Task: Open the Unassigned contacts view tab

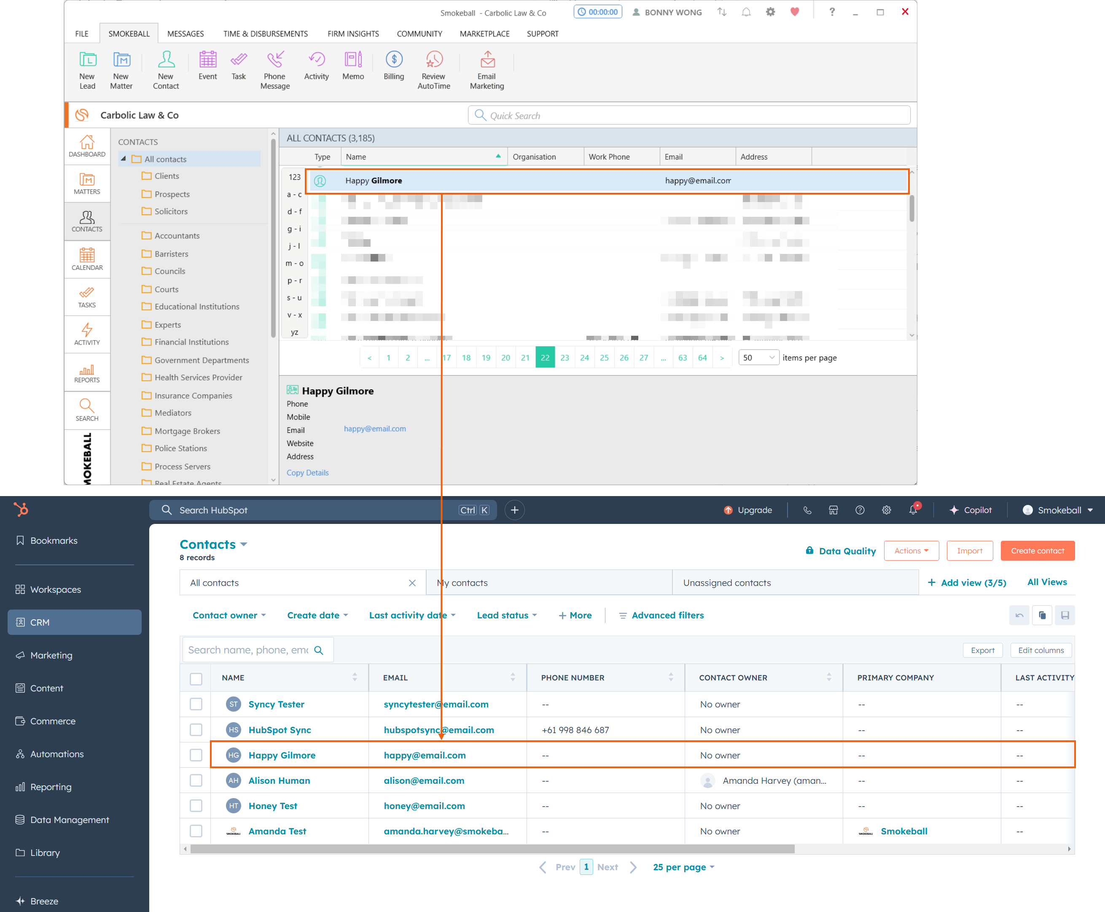Action: click(726, 583)
